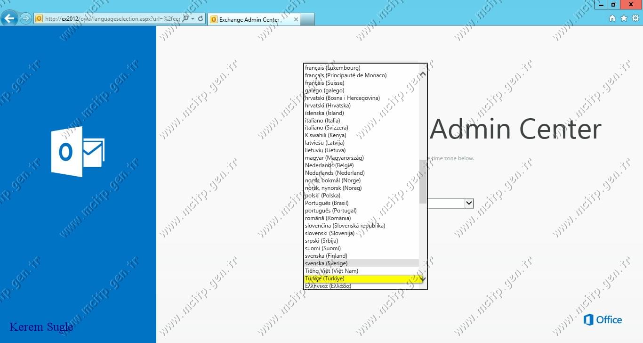
Task: Pick Ελληνικά (Ελλάδα) at list bottom
Action: [362, 286]
